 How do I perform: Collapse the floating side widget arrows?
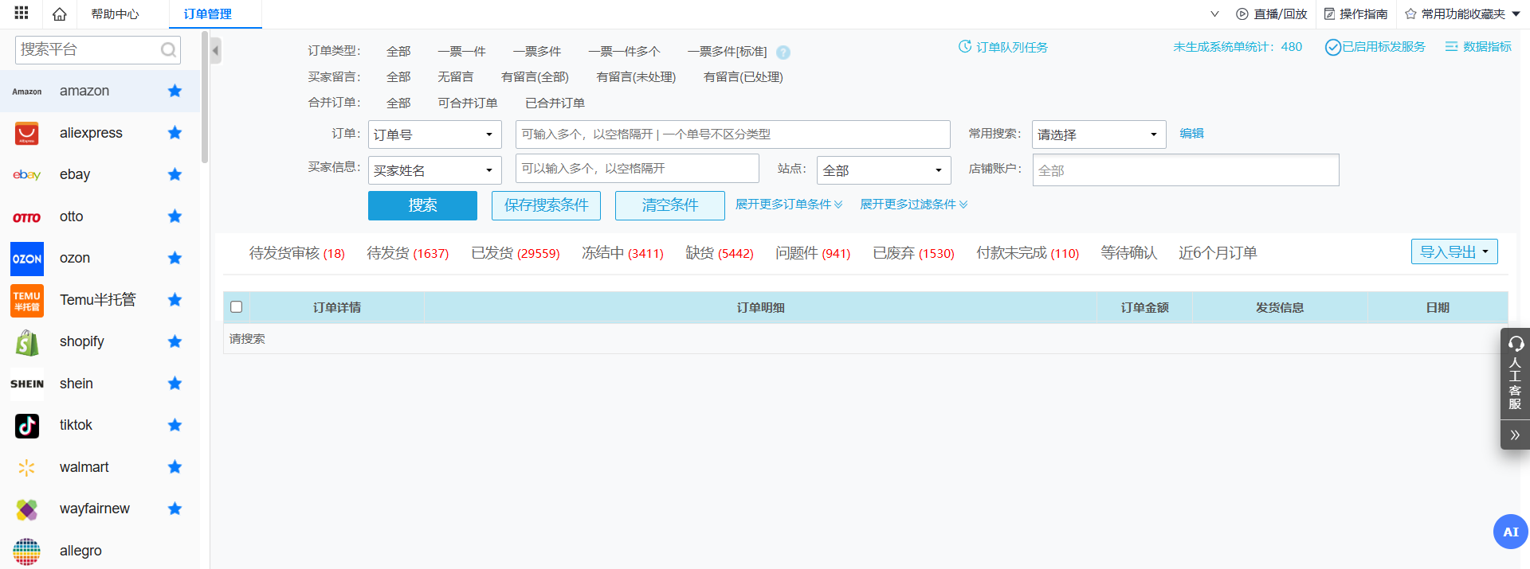point(1515,435)
